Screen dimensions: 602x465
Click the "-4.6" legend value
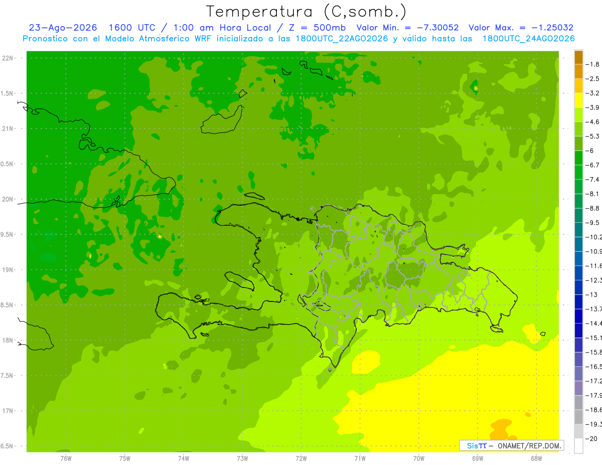point(593,122)
